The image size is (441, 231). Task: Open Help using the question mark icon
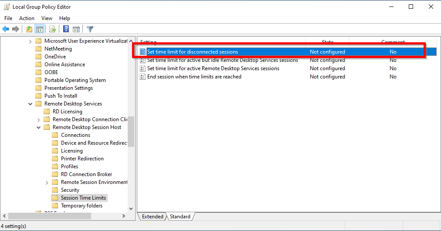click(x=66, y=29)
